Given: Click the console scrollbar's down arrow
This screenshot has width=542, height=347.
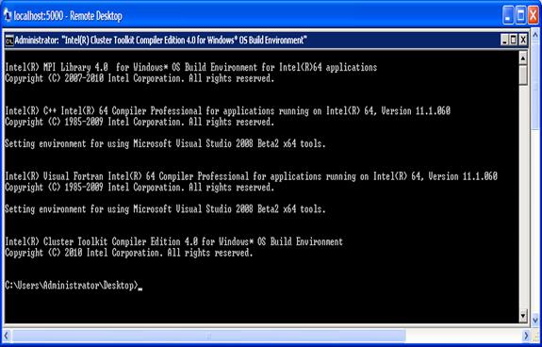Looking at the screenshot, I should [x=523, y=316].
